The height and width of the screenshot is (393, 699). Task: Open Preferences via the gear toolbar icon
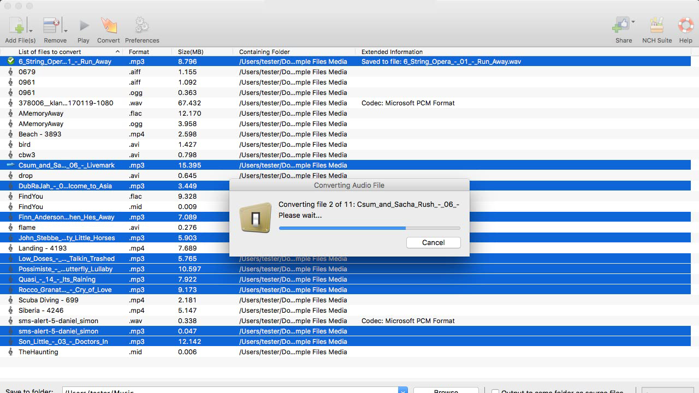pyautogui.click(x=141, y=25)
